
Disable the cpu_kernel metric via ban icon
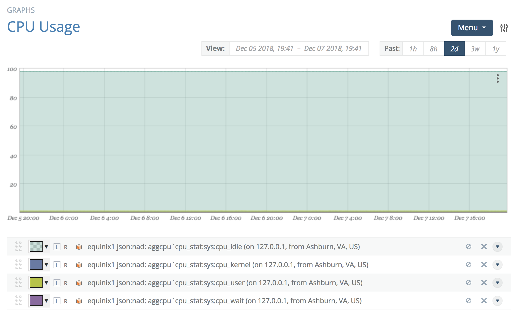(468, 265)
